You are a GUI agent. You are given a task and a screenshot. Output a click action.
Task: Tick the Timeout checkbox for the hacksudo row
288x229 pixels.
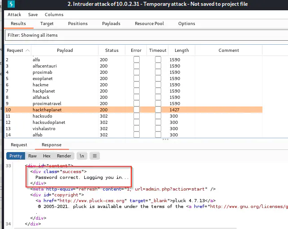[x=158, y=116]
